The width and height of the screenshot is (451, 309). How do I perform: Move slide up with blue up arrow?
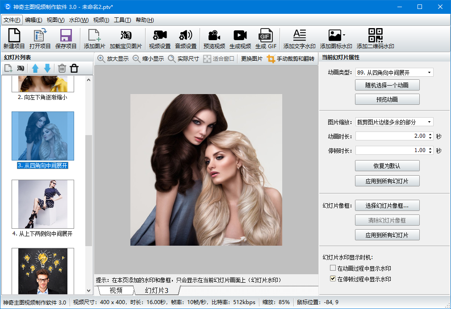(x=35, y=68)
